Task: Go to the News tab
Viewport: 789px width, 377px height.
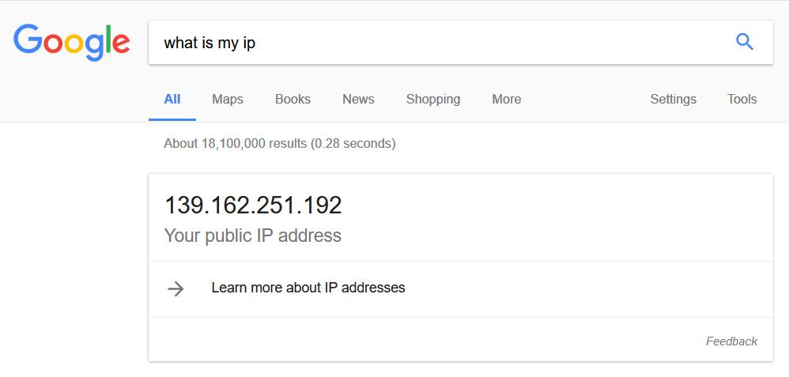Action: pos(358,99)
